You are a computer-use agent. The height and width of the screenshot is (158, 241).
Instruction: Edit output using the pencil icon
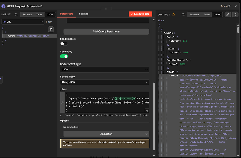coord(228,15)
